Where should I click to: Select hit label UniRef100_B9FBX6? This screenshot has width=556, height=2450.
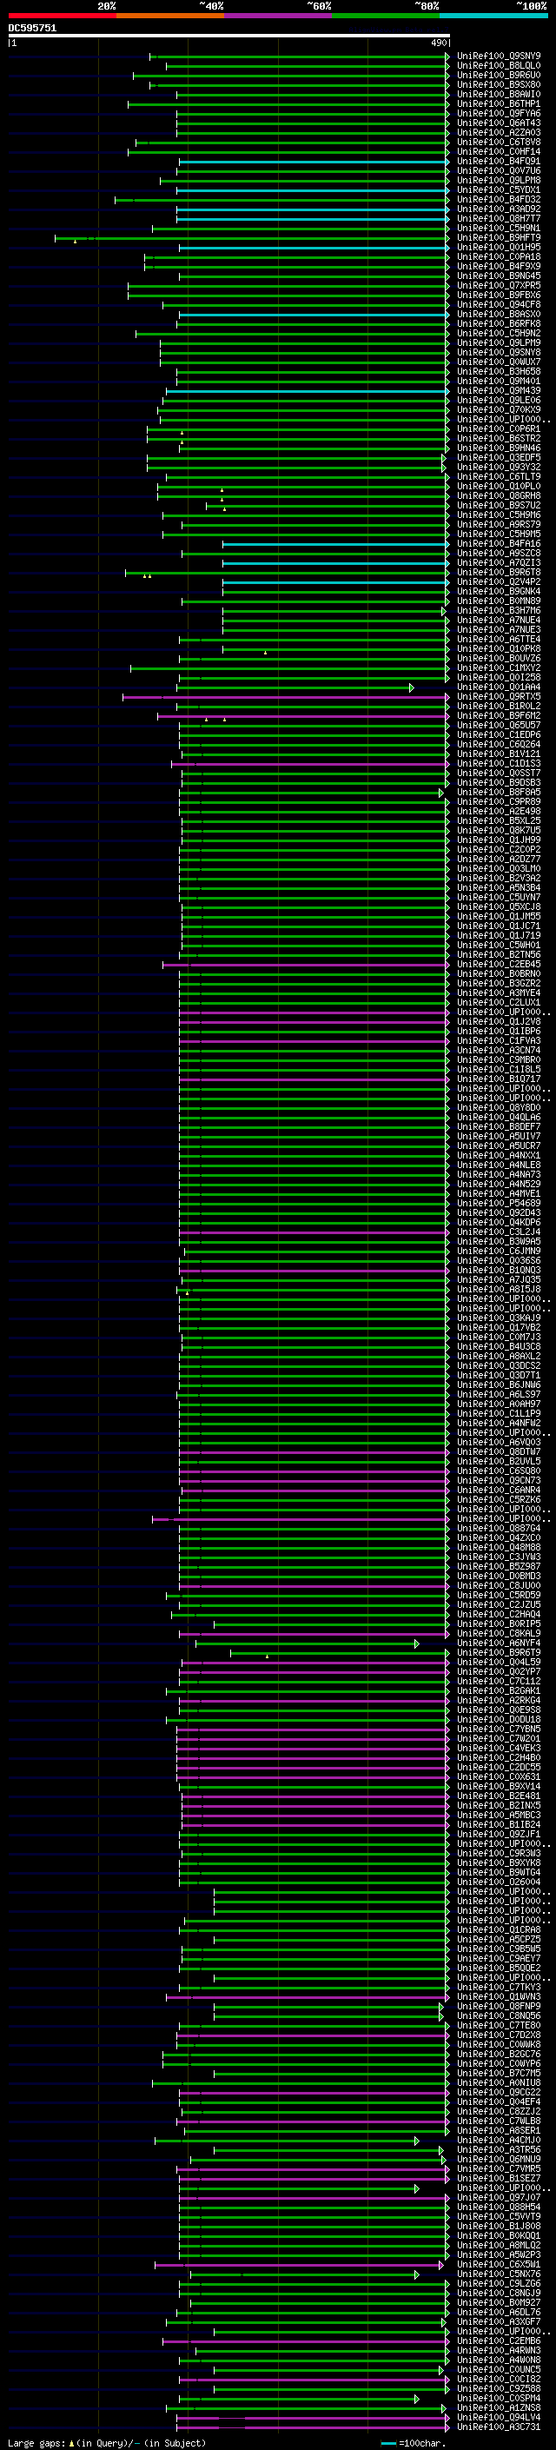[x=499, y=295]
